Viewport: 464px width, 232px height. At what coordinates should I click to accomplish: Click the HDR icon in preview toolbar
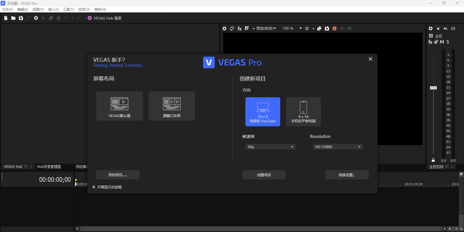click(x=350, y=28)
